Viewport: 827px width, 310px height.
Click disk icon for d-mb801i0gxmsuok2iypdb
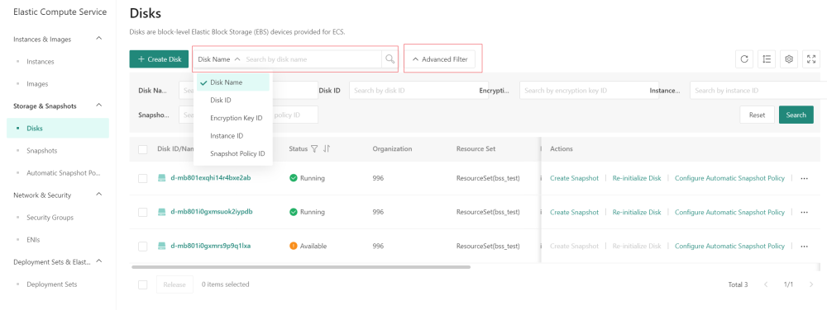(162, 212)
